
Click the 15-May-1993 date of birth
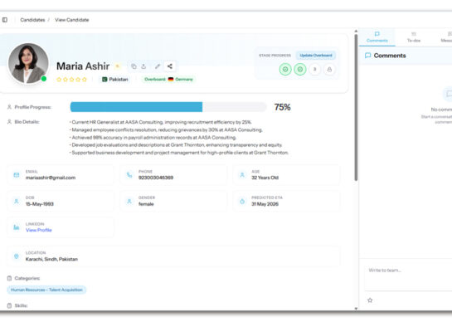point(40,204)
